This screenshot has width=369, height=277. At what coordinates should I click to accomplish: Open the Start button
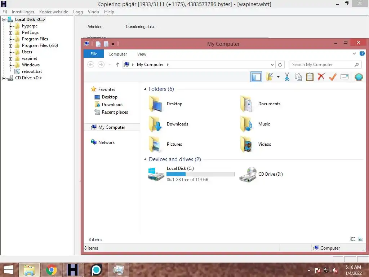(9, 270)
